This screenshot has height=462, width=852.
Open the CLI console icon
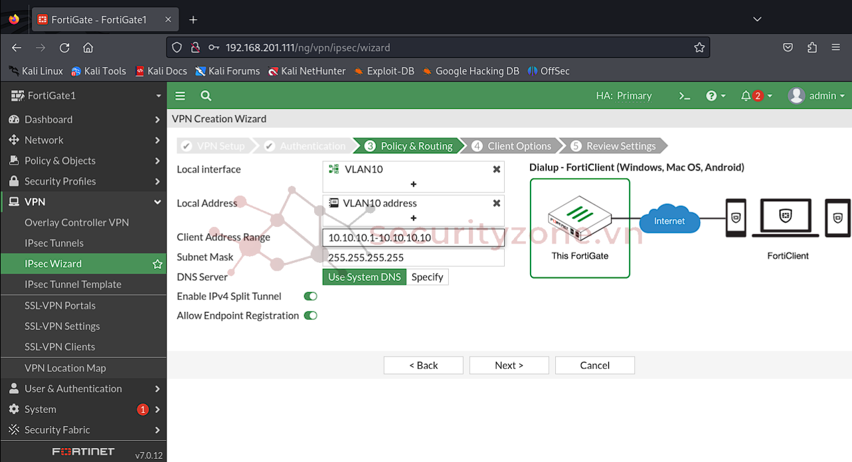tap(685, 96)
